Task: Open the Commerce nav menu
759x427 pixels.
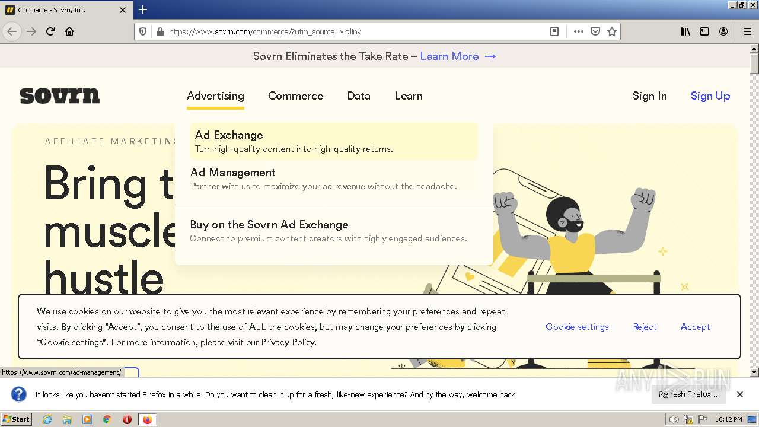Action: [295, 96]
